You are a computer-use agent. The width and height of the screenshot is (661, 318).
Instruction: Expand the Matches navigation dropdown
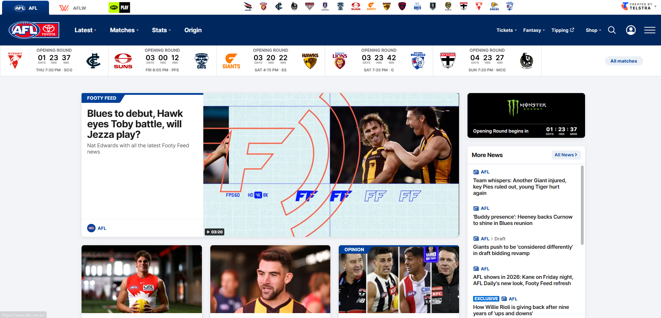pos(124,30)
